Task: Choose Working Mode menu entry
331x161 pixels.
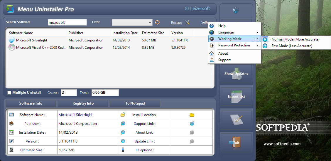Action: [x=234, y=39]
